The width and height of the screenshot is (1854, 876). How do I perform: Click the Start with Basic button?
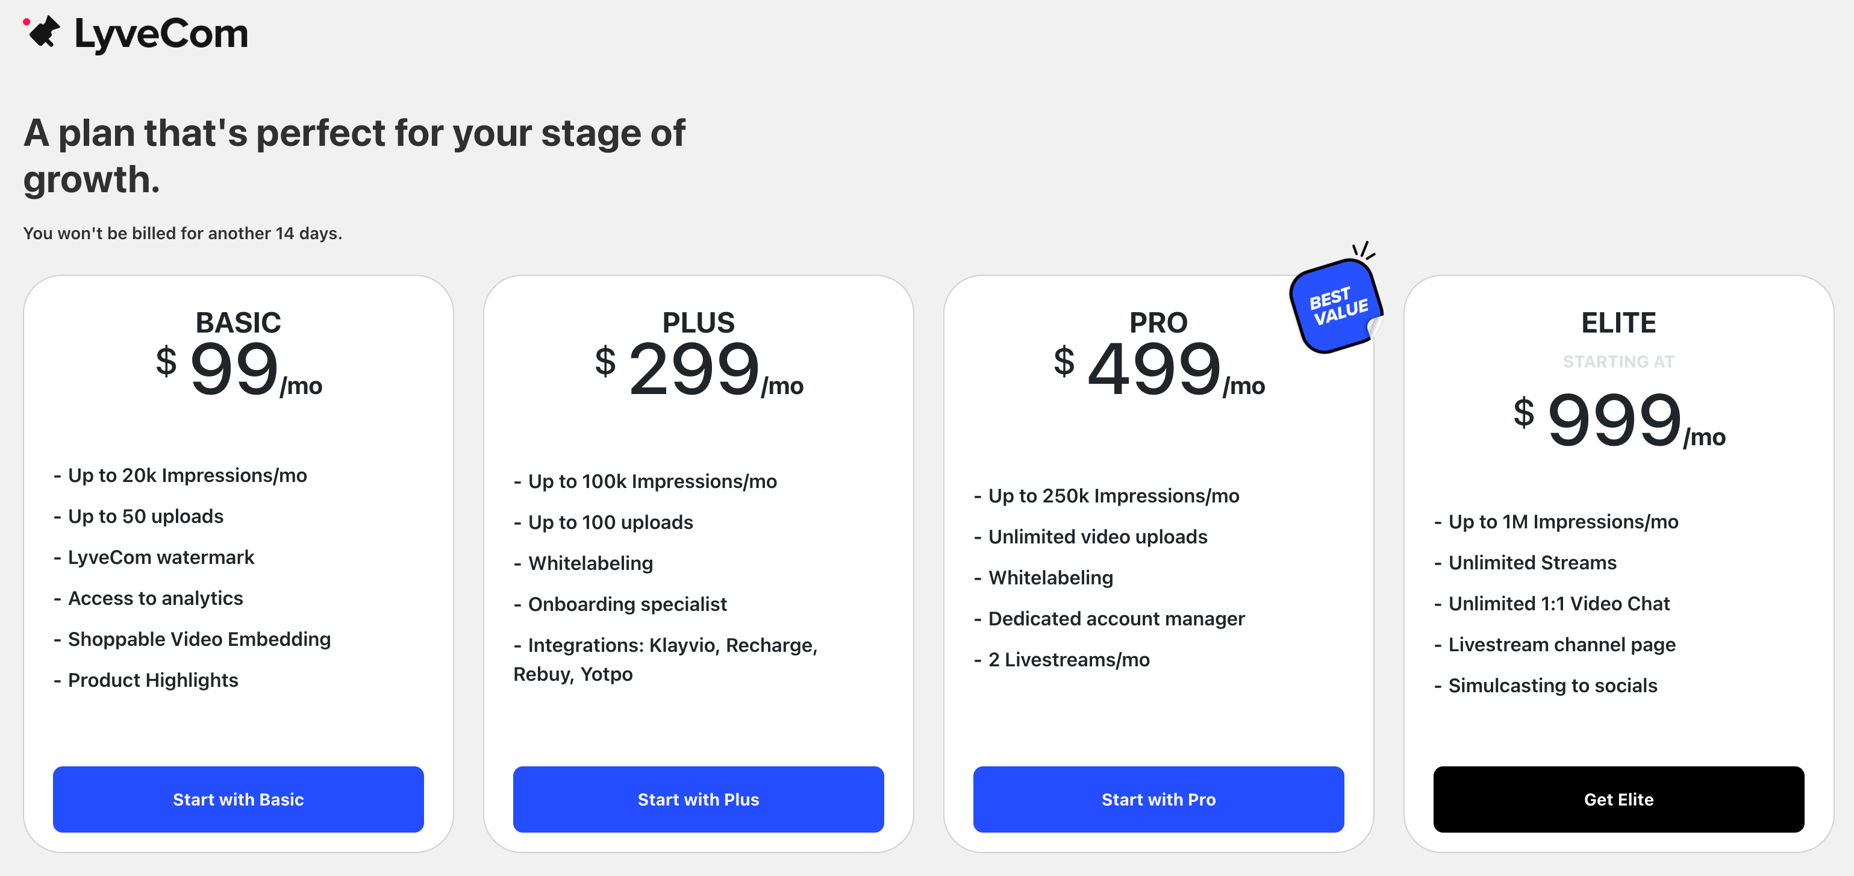pyautogui.click(x=239, y=799)
